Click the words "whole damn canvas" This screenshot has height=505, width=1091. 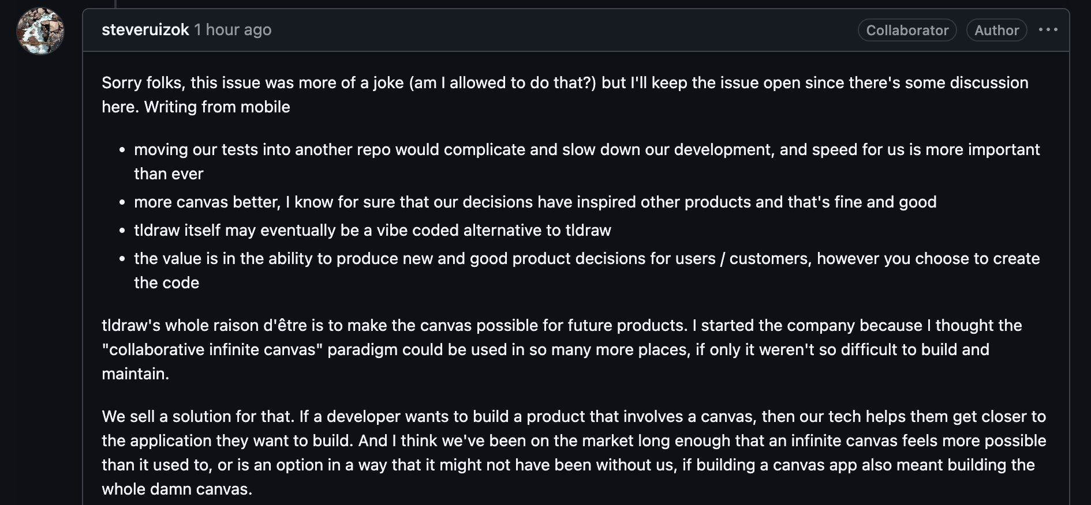(176, 489)
